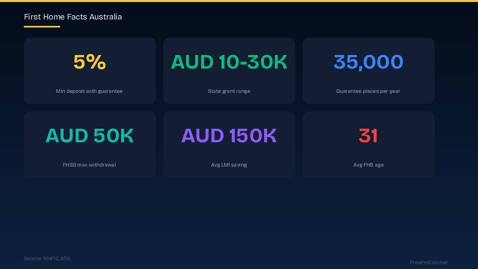Select the State grant range caption

tap(229, 91)
